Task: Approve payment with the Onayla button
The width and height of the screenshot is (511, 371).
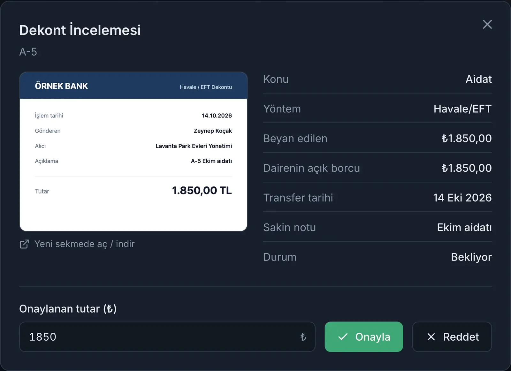Action: pyautogui.click(x=364, y=337)
